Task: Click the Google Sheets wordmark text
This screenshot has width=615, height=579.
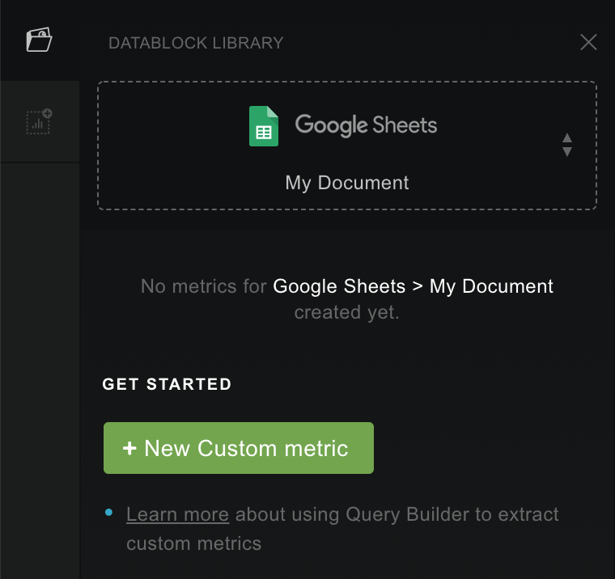Action: tap(366, 125)
